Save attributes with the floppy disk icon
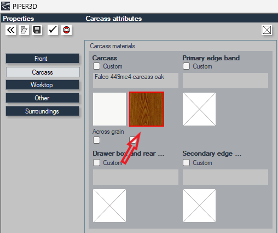 (x=37, y=30)
